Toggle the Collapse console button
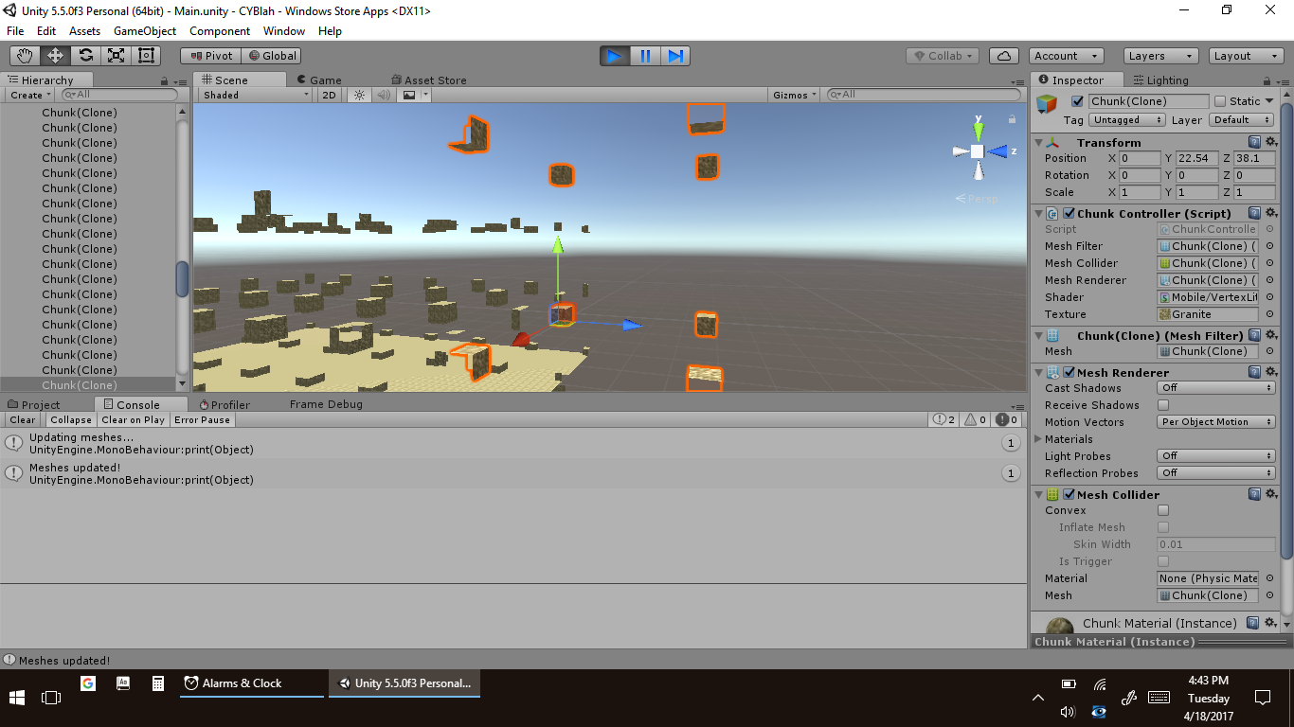 point(71,419)
